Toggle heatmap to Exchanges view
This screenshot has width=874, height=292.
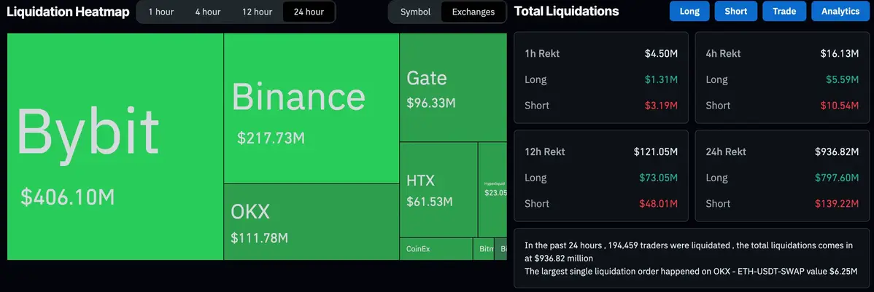[x=473, y=12]
